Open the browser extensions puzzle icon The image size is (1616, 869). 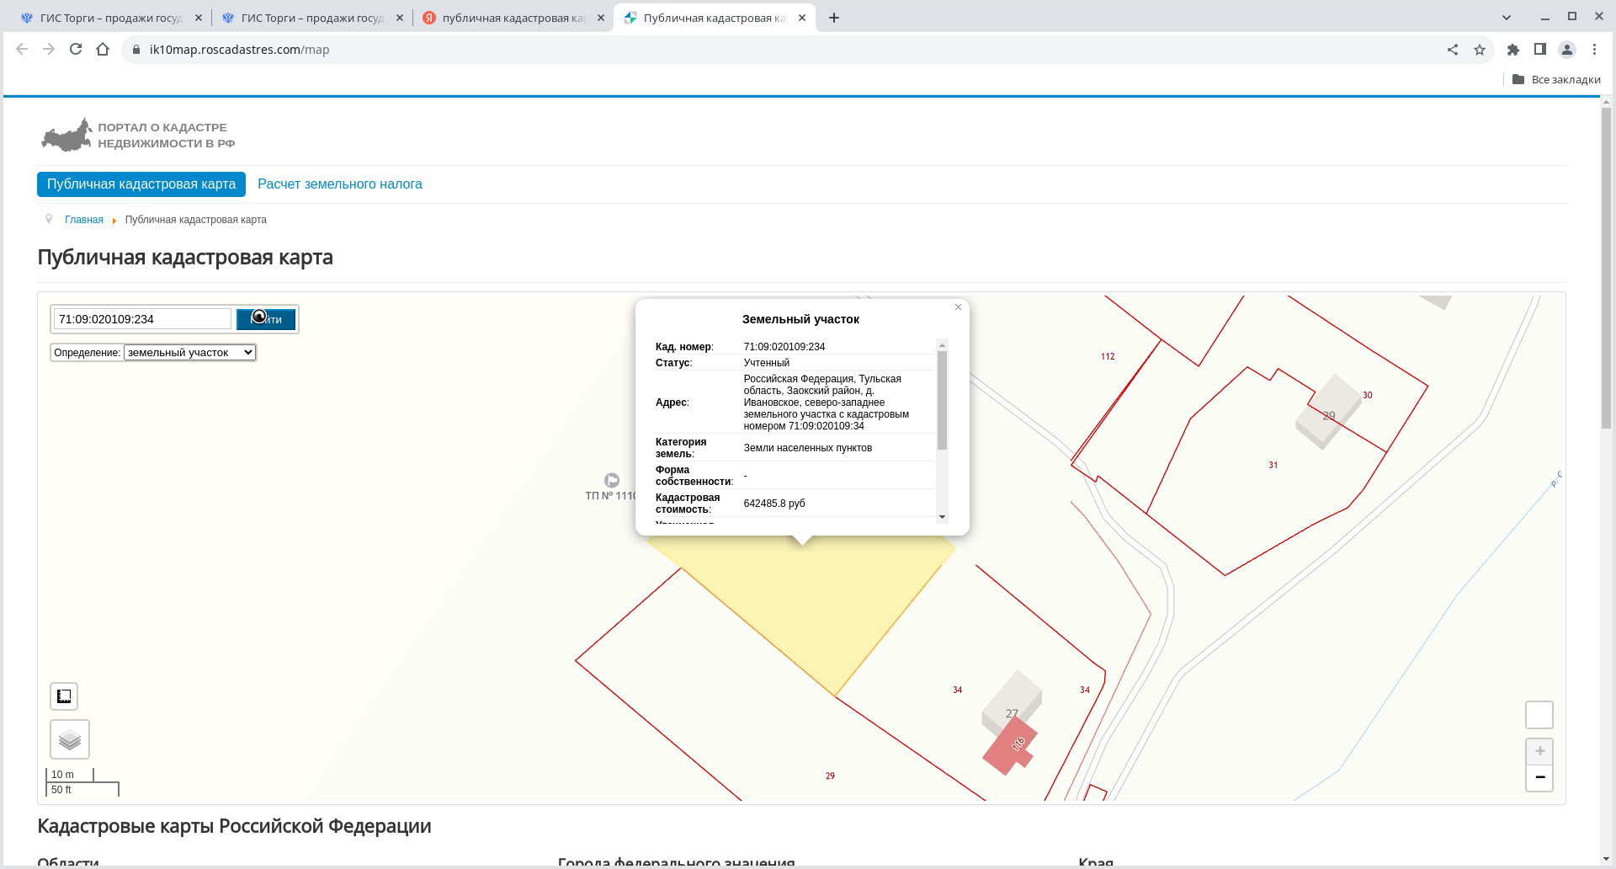[1513, 50]
